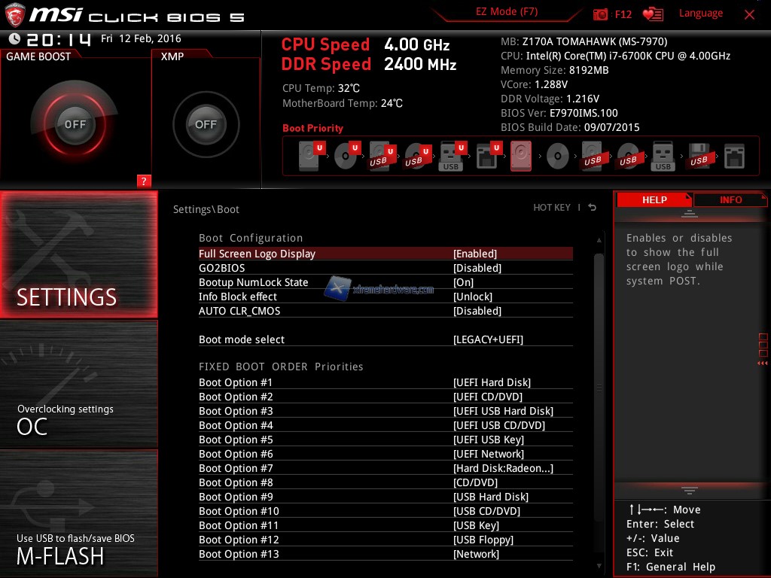Toggle the XMP profile switch
Screen dimensions: 771x578
coord(206,125)
